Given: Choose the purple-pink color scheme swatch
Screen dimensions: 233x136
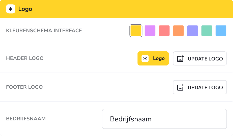Looking at the screenshot, I should coord(150,31).
